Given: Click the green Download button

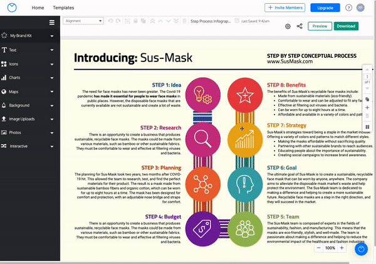Looking at the screenshot, I should coord(346,26).
